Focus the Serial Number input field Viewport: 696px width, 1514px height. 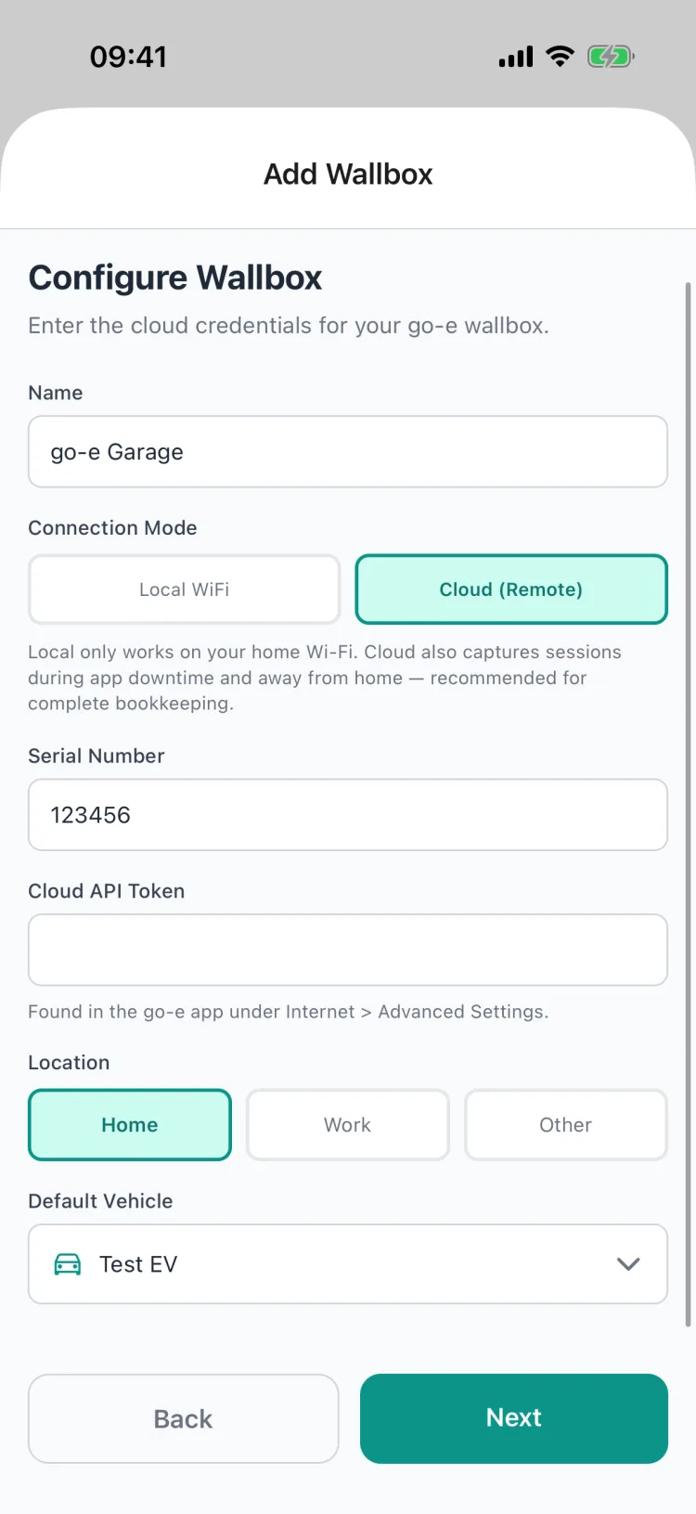(348, 815)
